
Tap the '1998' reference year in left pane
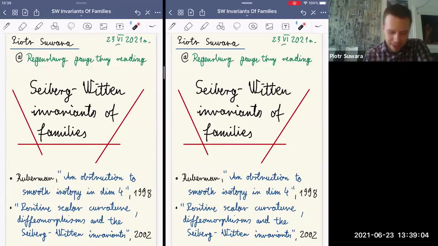pyautogui.click(x=142, y=193)
